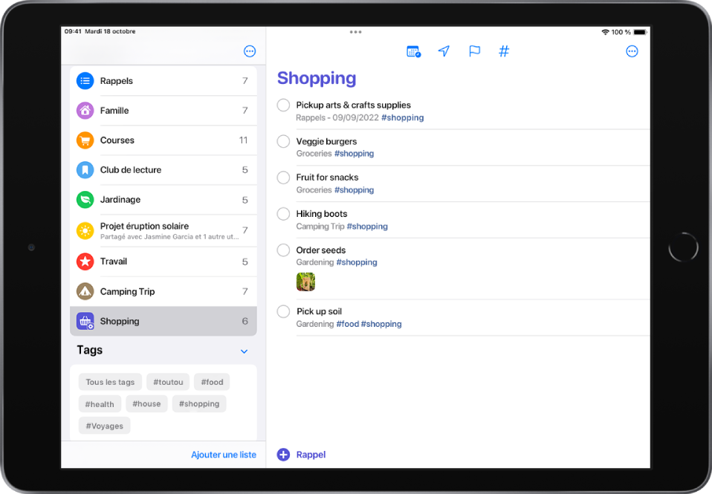The height and width of the screenshot is (494, 712).
Task: Tap the green Jardinage leaf icon
Action: click(85, 200)
